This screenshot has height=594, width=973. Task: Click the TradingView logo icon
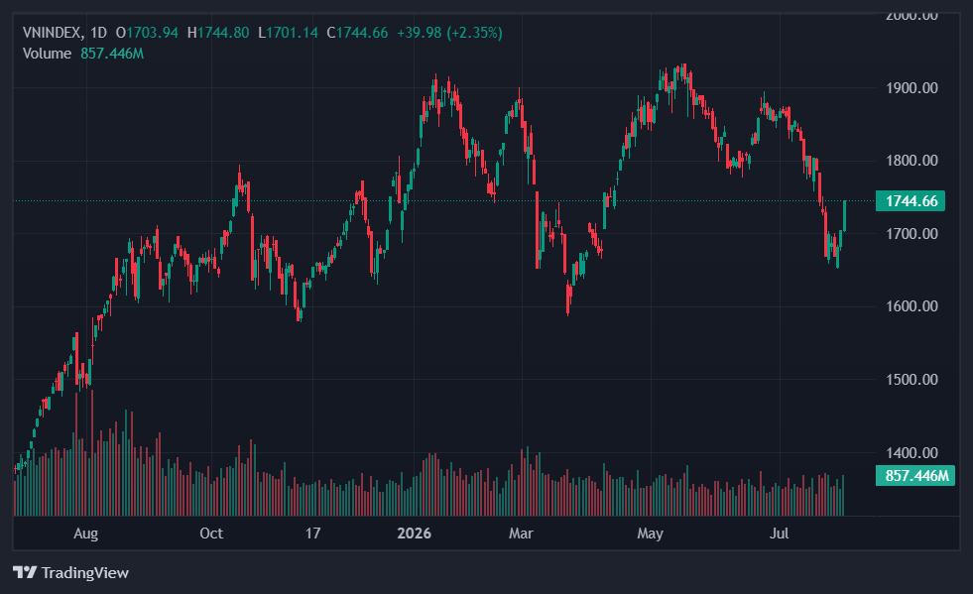tap(25, 571)
